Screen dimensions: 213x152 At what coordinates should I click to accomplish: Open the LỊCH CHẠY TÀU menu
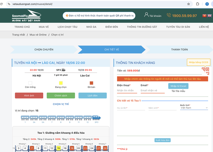click(67, 27)
